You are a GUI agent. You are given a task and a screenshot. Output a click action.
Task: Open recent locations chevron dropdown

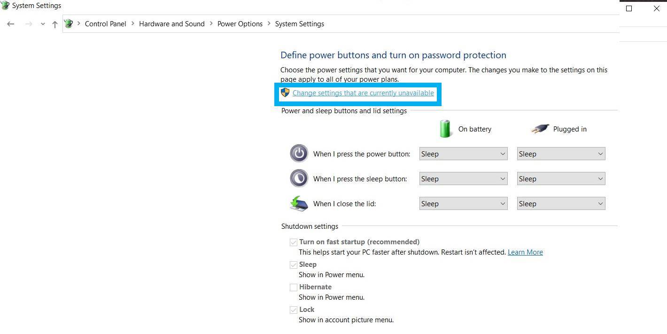pyautogui.click(x=43, y=24)
